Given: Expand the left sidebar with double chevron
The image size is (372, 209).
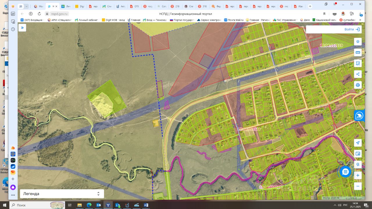Looking at the screenshot, I should tap(22, 28).
